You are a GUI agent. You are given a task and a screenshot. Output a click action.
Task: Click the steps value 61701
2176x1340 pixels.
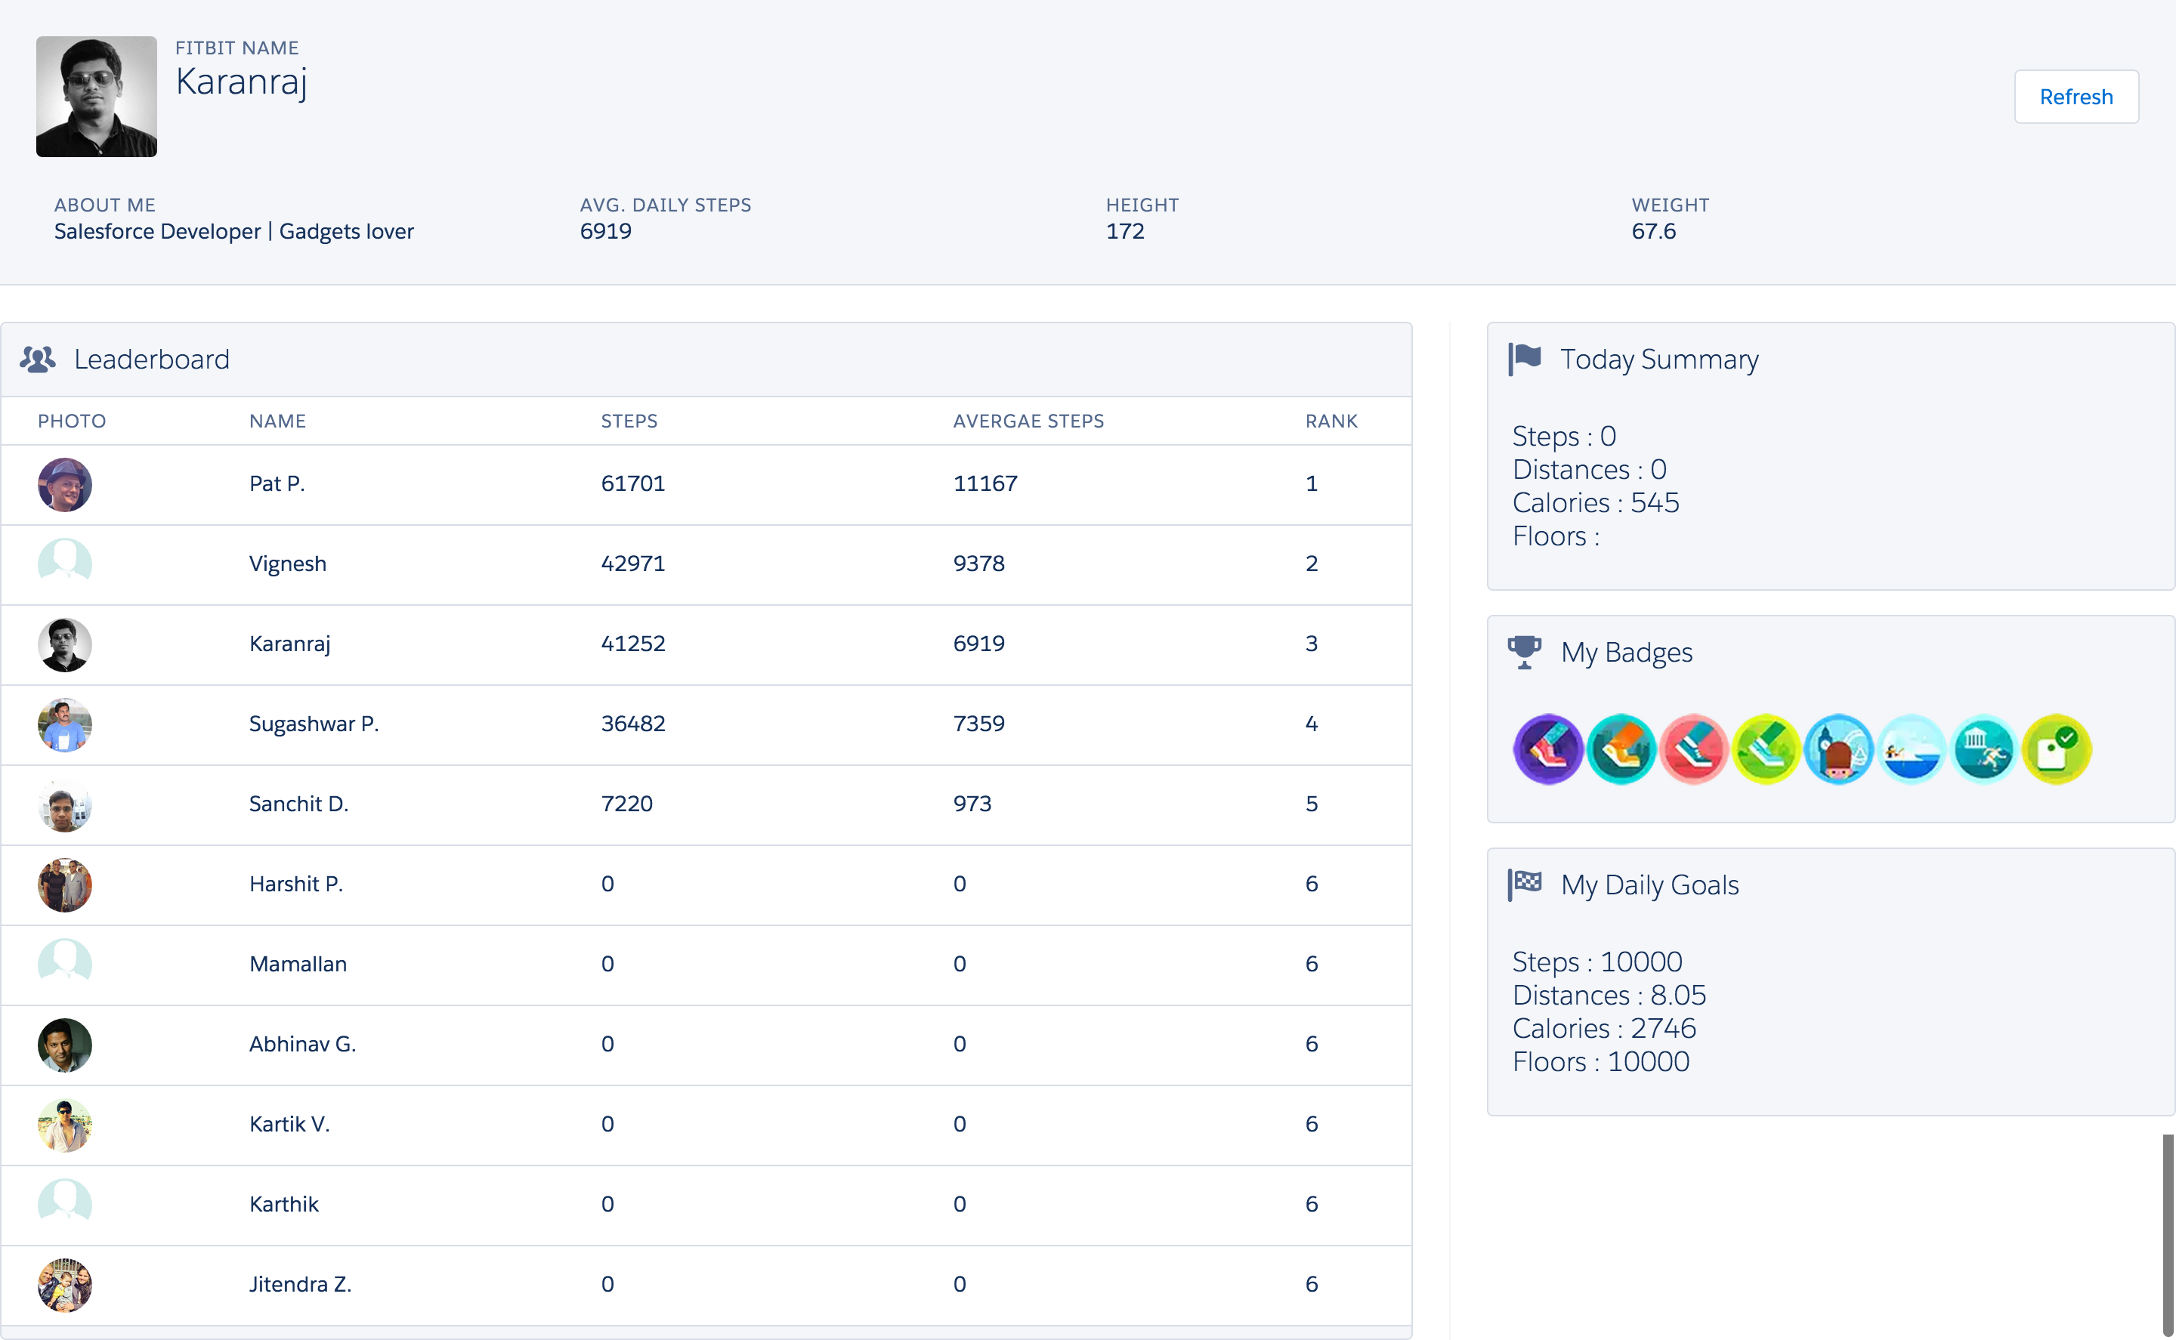pyautogui.click(x=633, y=484)
